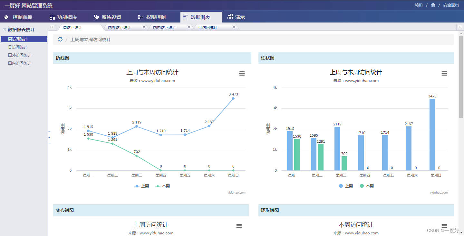This screenshot has height=236, width=464.
Task: Click the tab strip left arrow
Action: pyautogui.click(x=52, y=27)
